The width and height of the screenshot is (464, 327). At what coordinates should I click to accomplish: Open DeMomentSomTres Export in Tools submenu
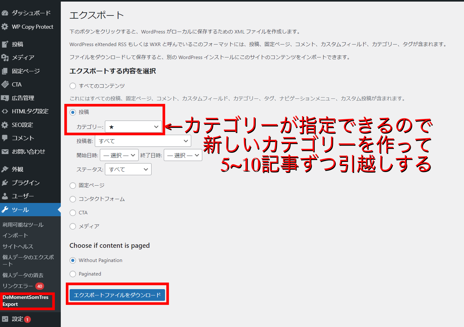25,301
